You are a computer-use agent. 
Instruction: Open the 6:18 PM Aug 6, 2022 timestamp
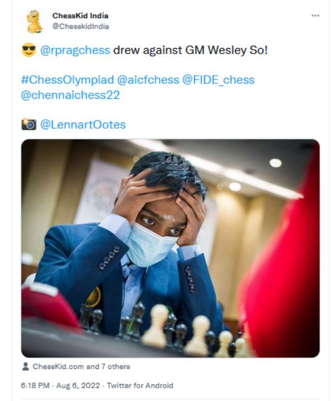[x=60, y=386]
